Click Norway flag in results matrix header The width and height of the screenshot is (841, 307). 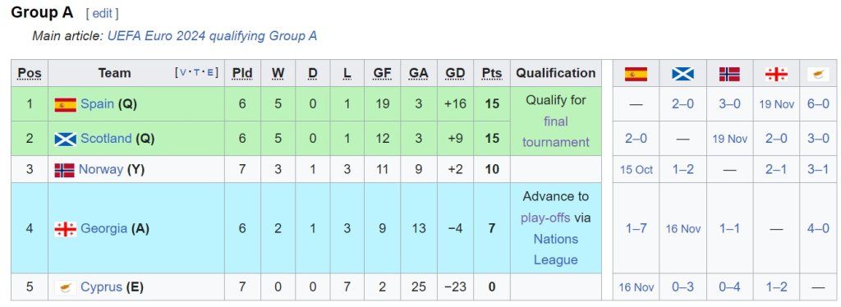click(x=729, y=74)
